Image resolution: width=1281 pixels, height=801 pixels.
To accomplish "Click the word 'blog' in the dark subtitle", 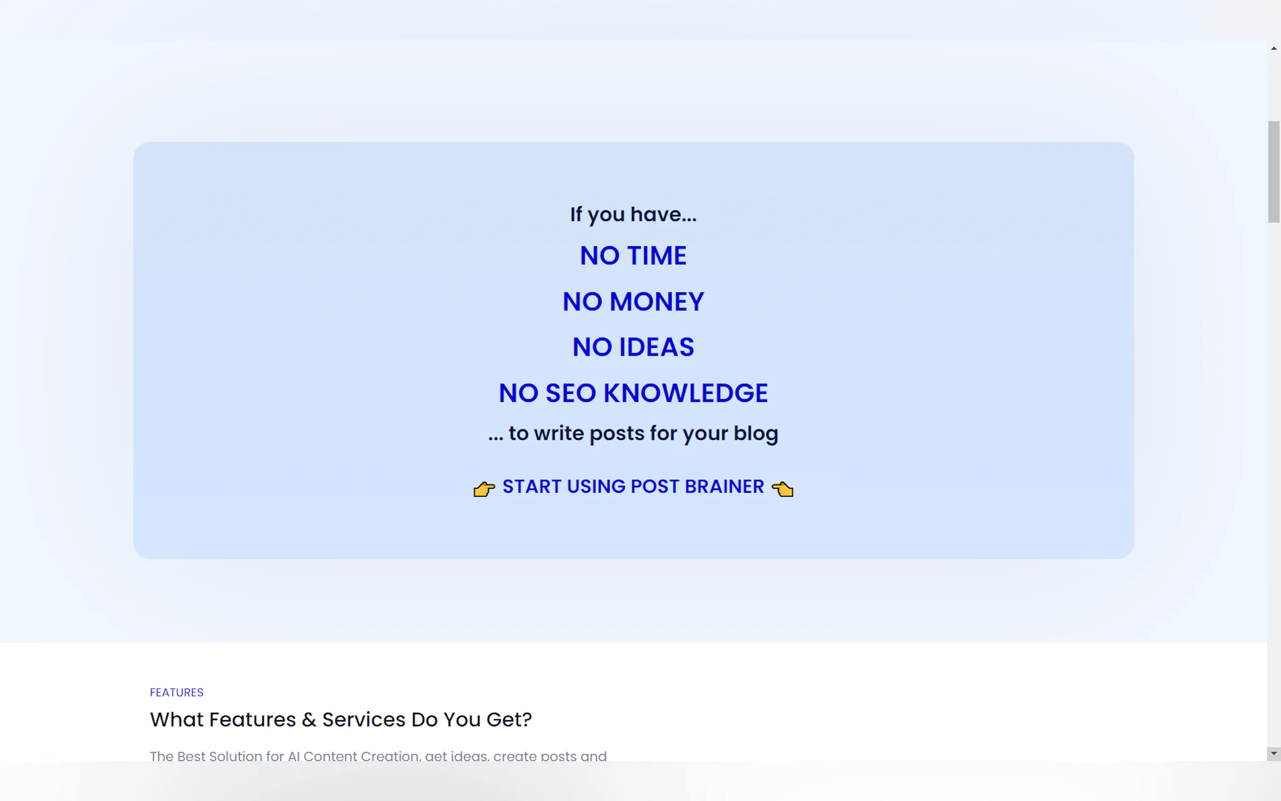I will click(755, 433).
